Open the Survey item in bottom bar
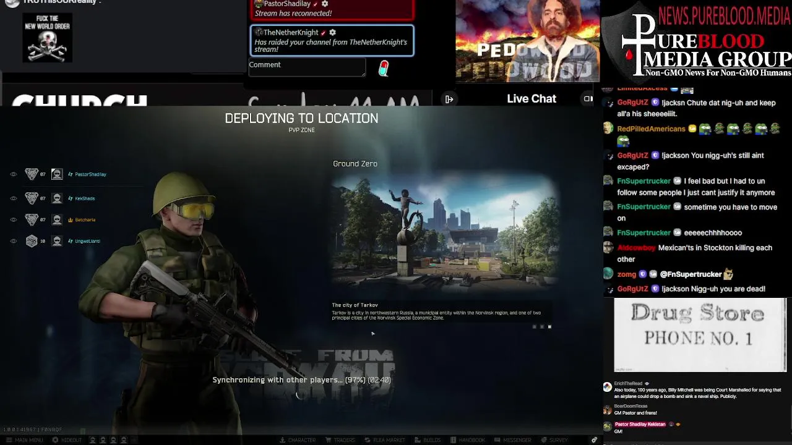 click(554, 440)
